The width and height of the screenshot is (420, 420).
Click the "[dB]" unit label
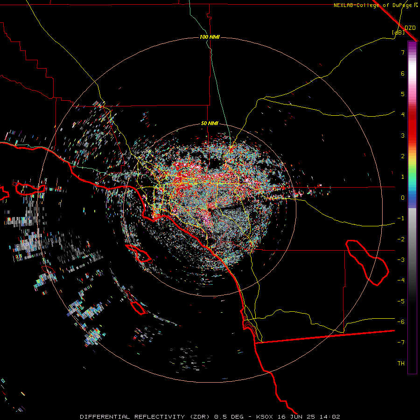[x=399, y=33]
